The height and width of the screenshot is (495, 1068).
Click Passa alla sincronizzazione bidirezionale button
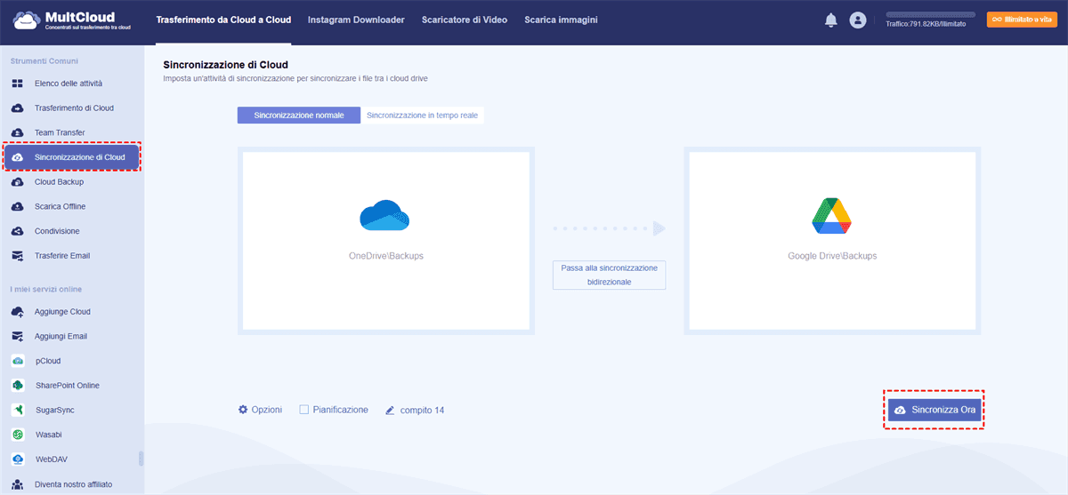(x=609, y=275)
